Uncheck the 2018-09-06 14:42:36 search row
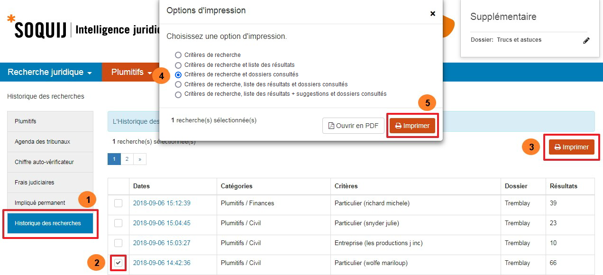Image resolution: width=603 pixels, height=275 pixels. 118,263
